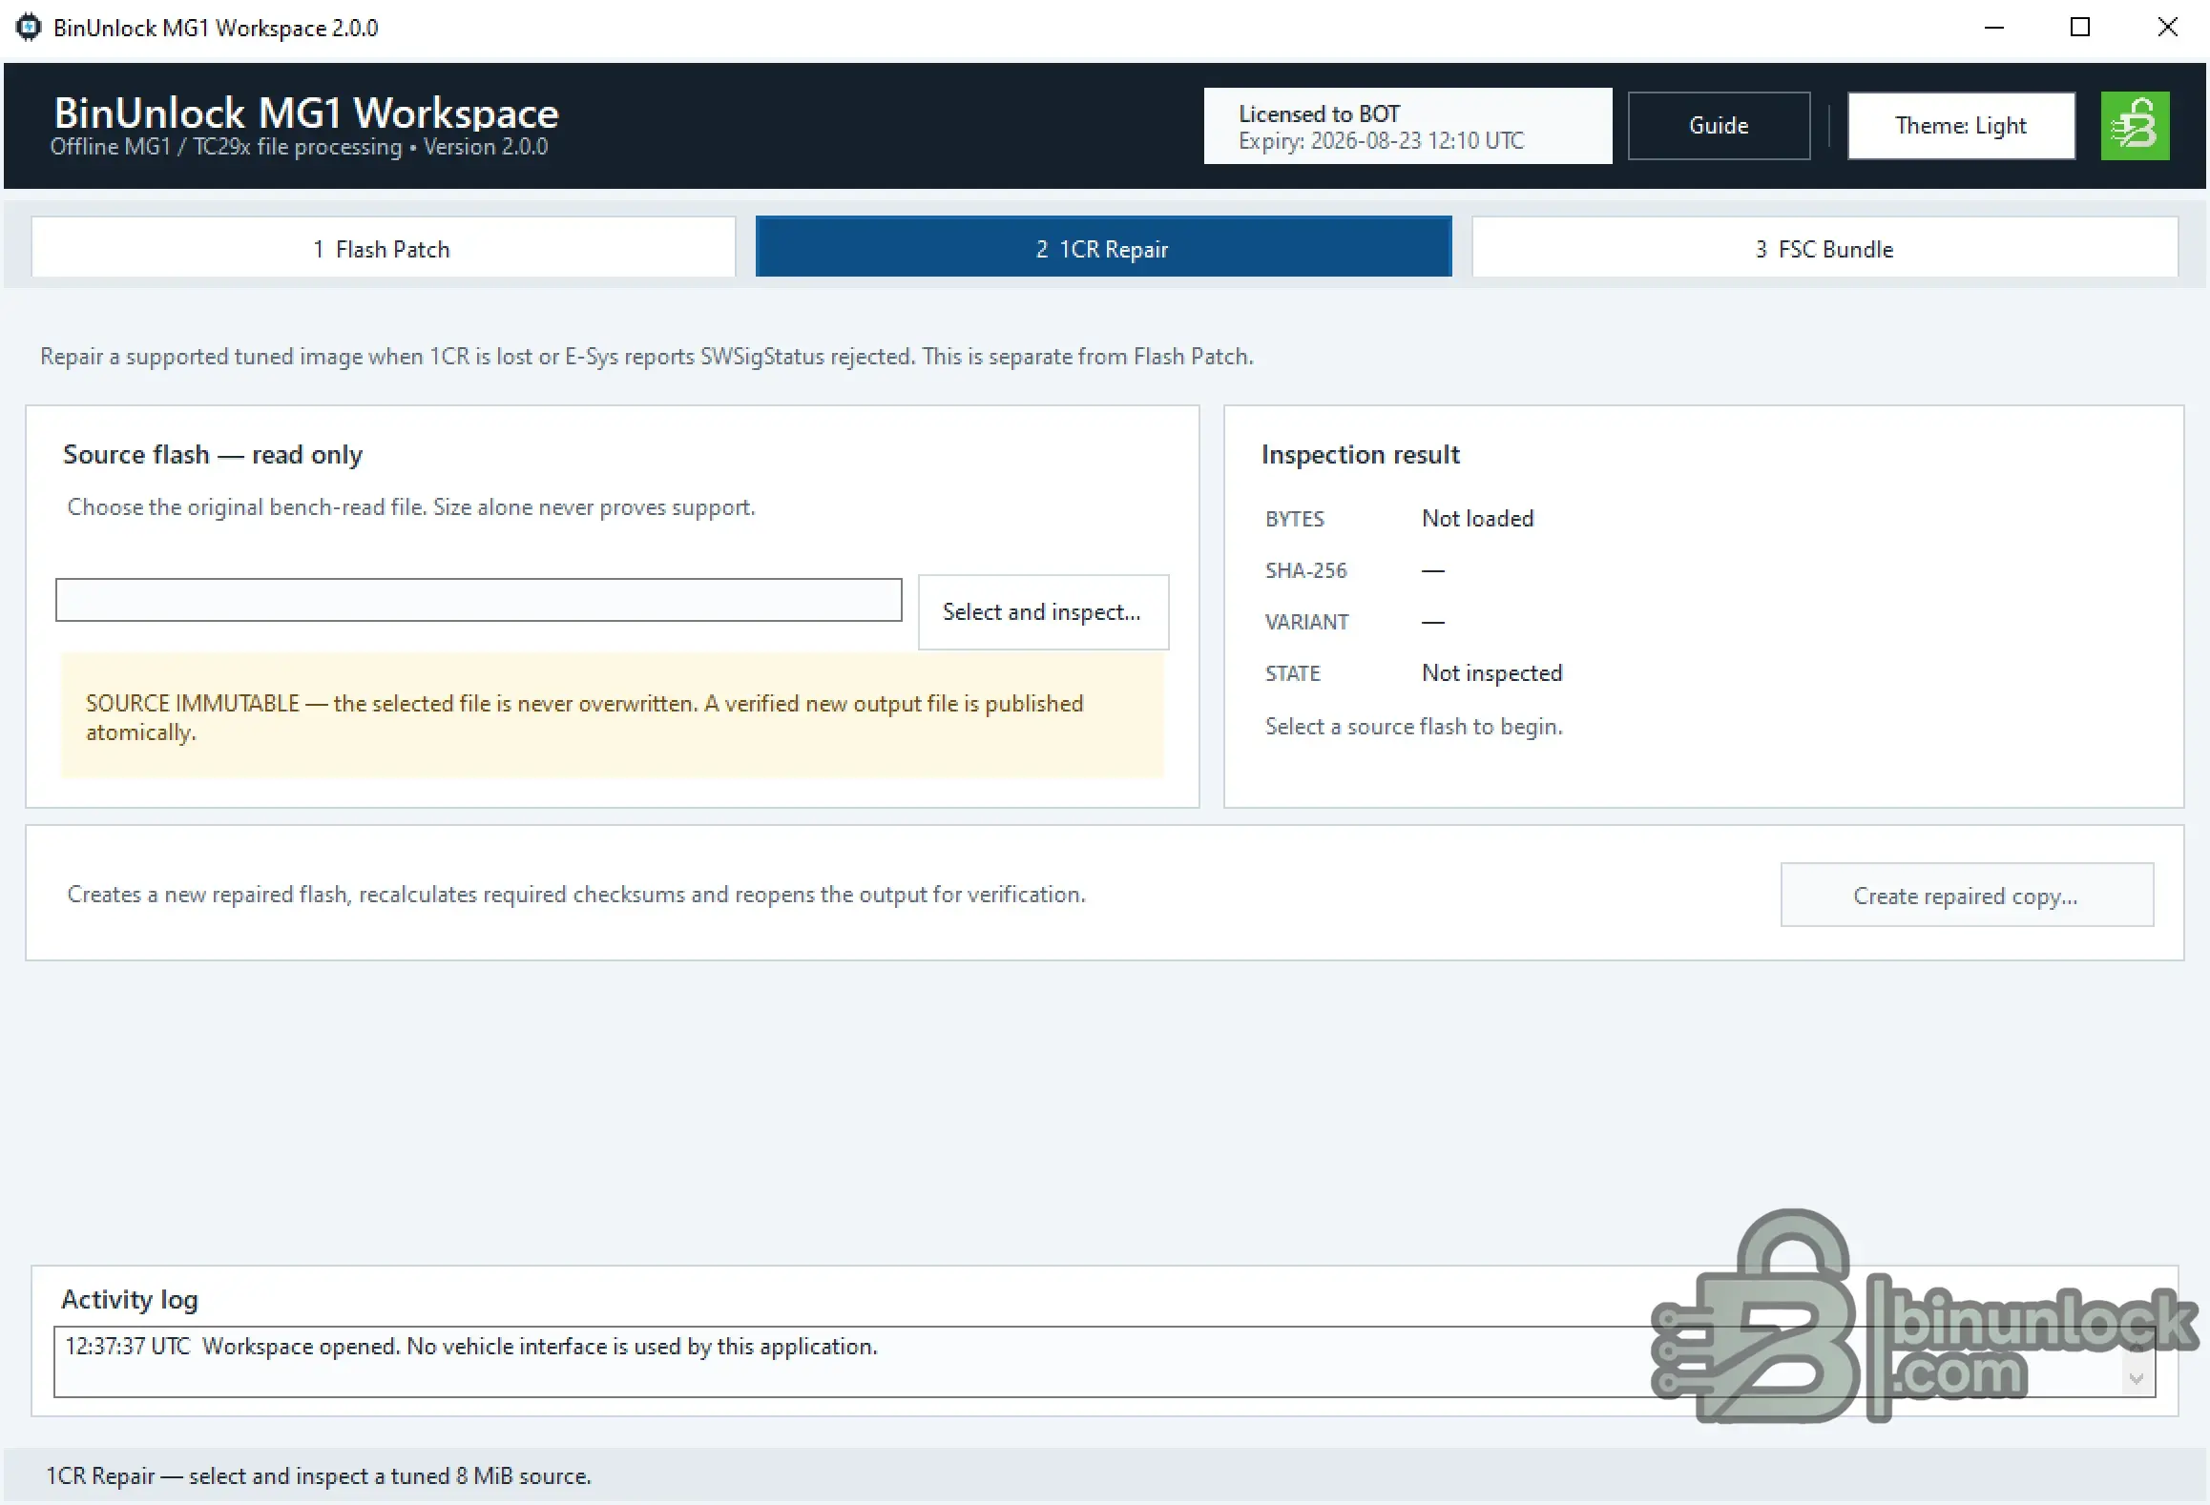Click the Activity log scroll down arrow

click(x=2137, y=1379)
